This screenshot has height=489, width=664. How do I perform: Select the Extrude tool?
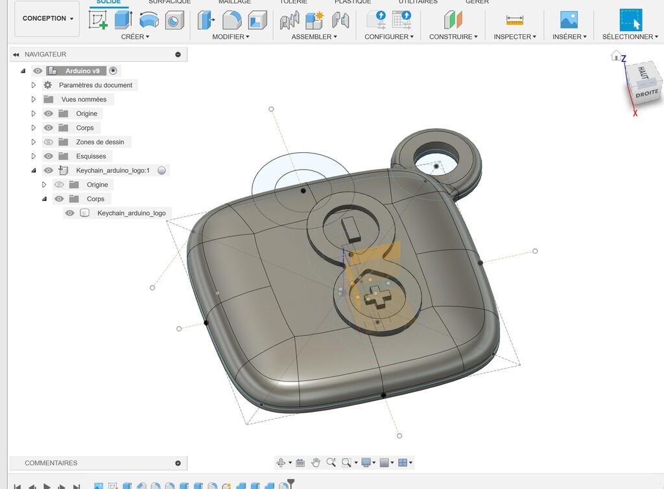click(x=123, y=19)
